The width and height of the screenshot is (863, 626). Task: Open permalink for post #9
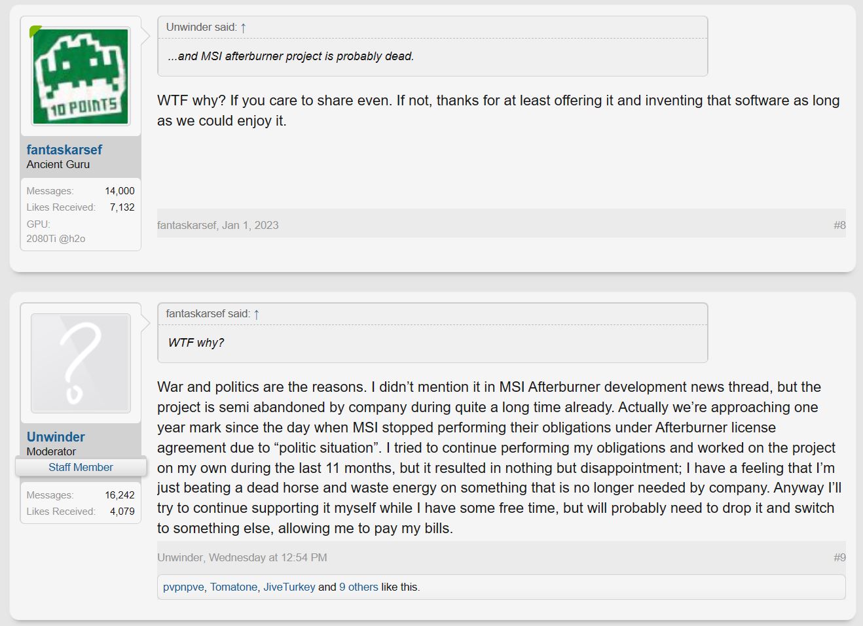tap(839, 557)
